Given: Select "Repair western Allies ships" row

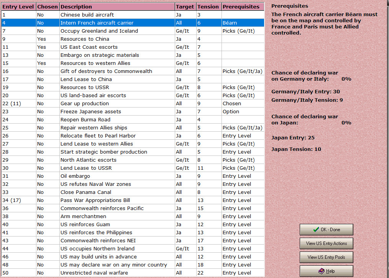Looking at the screenshot, I should [133, 127].
